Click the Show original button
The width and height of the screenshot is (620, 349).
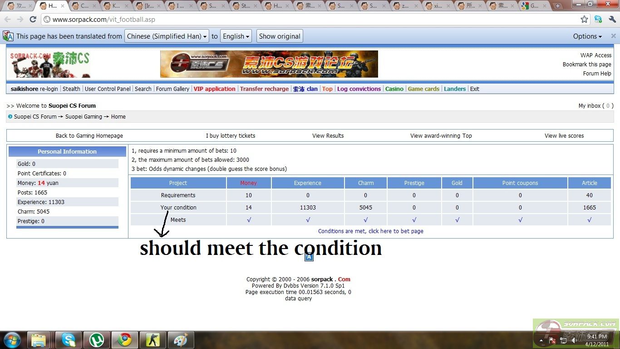coord(280,36)
